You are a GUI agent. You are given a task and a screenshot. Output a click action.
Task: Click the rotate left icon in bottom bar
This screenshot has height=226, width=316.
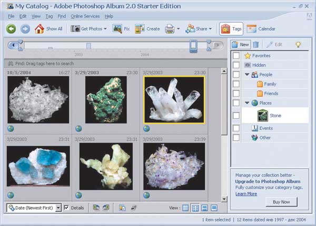(96, 208)
